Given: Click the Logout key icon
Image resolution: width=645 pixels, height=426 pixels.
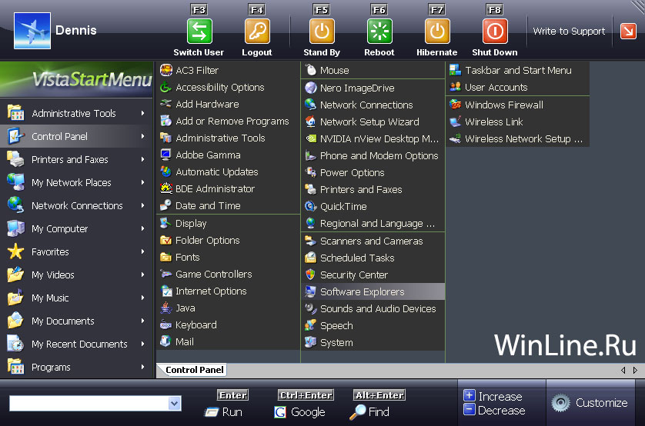Looking at the screenshot, I should [257, 32].
